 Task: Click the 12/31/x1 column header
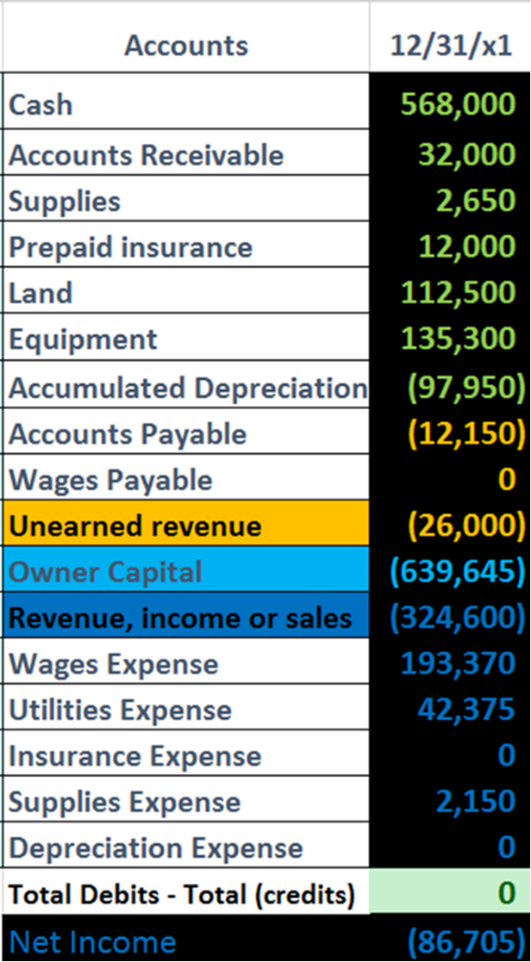(451, 45)
